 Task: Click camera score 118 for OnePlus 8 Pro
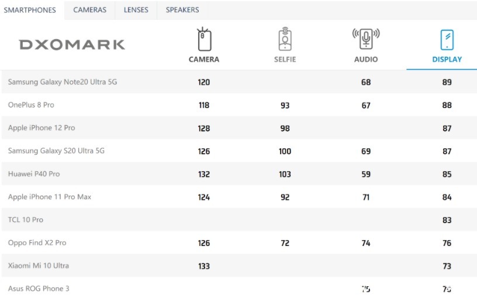click(x=204, y=105)
